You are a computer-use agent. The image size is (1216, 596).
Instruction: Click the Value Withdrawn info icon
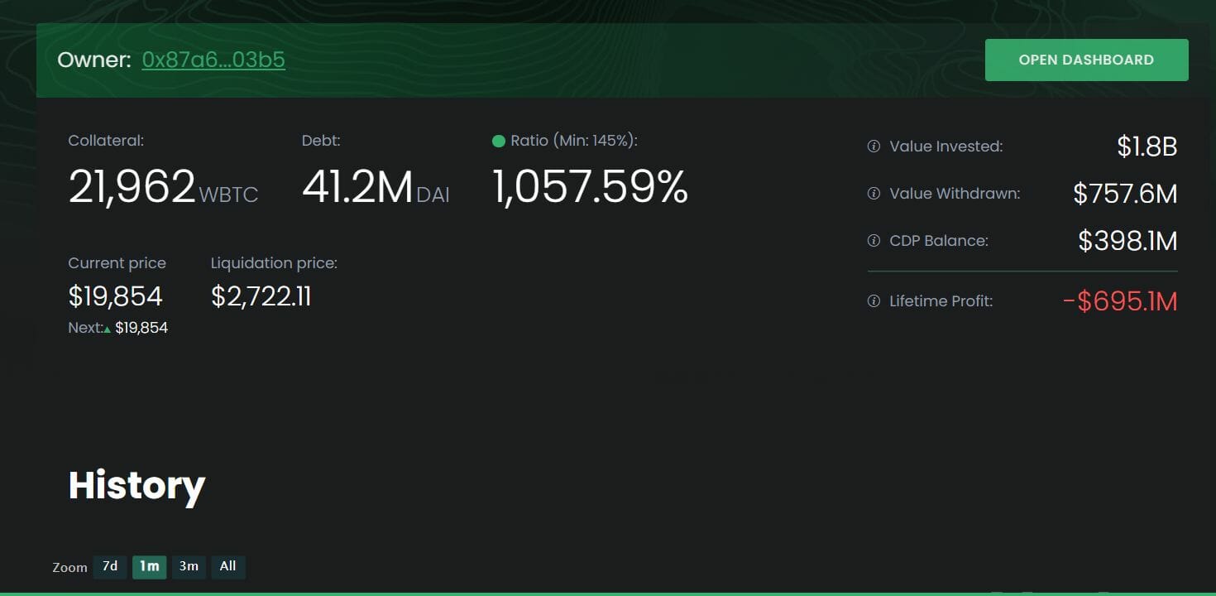click(x=873, y=194)
